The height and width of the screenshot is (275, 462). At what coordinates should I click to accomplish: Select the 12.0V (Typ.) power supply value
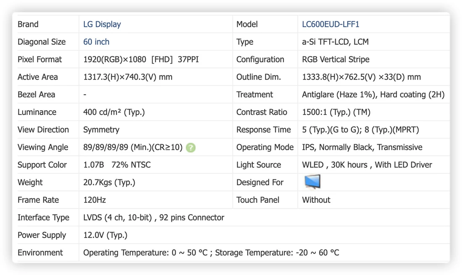click(105, 235)
